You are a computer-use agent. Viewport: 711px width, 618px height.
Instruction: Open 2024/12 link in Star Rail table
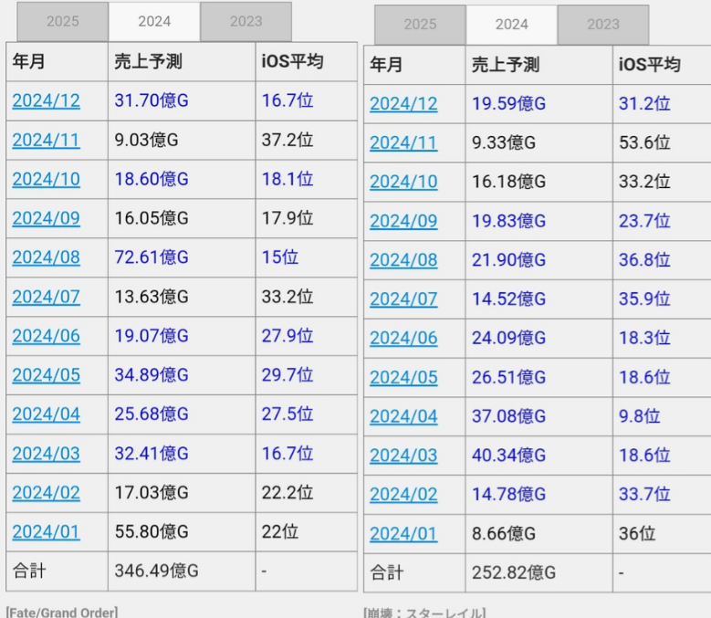pyautogui.click(x=403, y=104)
